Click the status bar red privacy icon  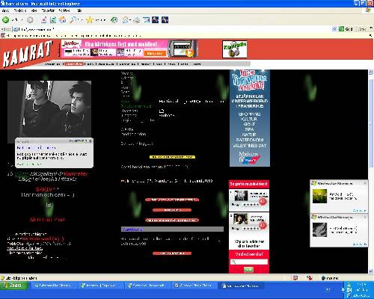coord(310,278)
